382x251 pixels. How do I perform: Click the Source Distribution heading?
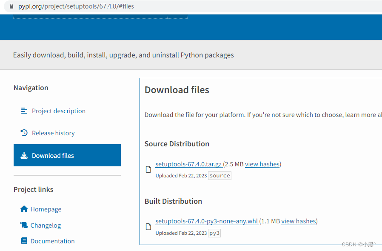click(177, 144)
